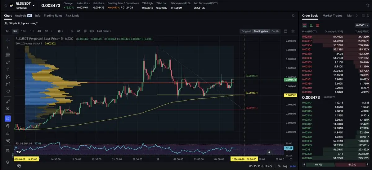The image size is (372, 170).
Task: Select the brush drawing tool
Action: tap(8, 62)
